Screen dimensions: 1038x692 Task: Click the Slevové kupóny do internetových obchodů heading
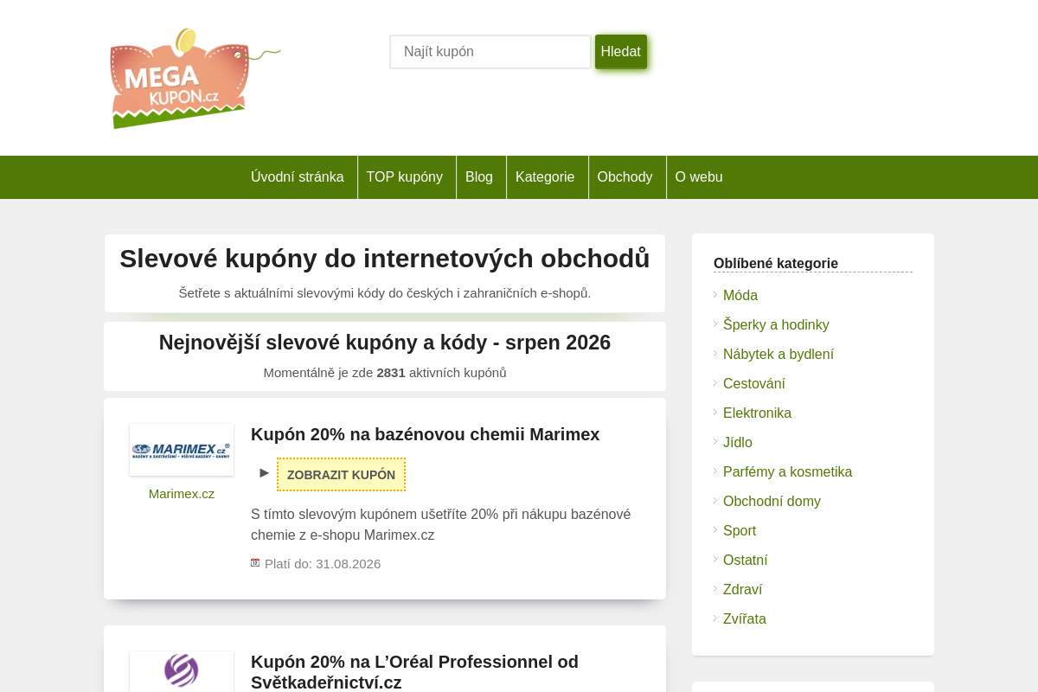coord(385,259)
